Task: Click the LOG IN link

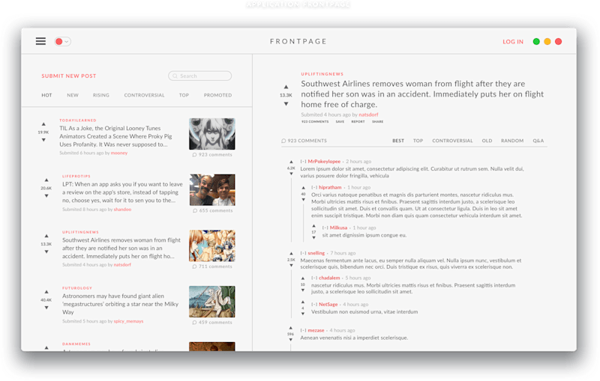Action: 513,42
